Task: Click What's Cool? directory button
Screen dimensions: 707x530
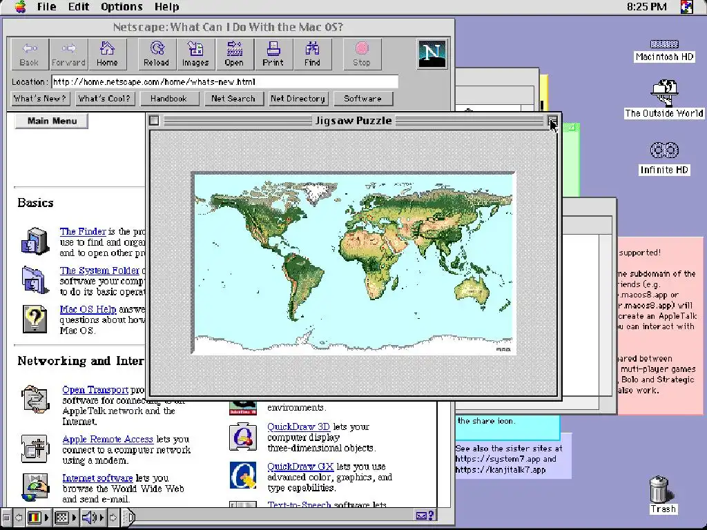Action: coord(105,99)
